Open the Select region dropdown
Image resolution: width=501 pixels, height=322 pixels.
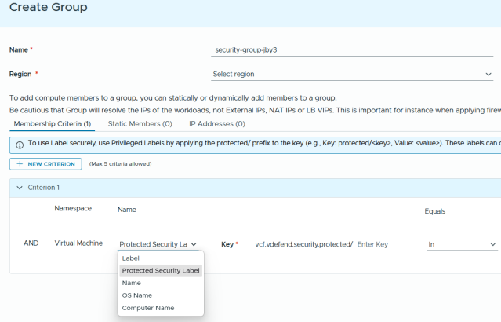(352, 75)
